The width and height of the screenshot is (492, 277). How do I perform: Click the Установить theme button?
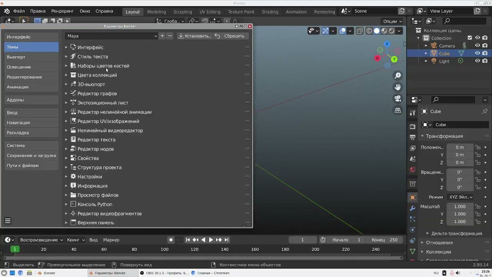[x=195, y=36]
